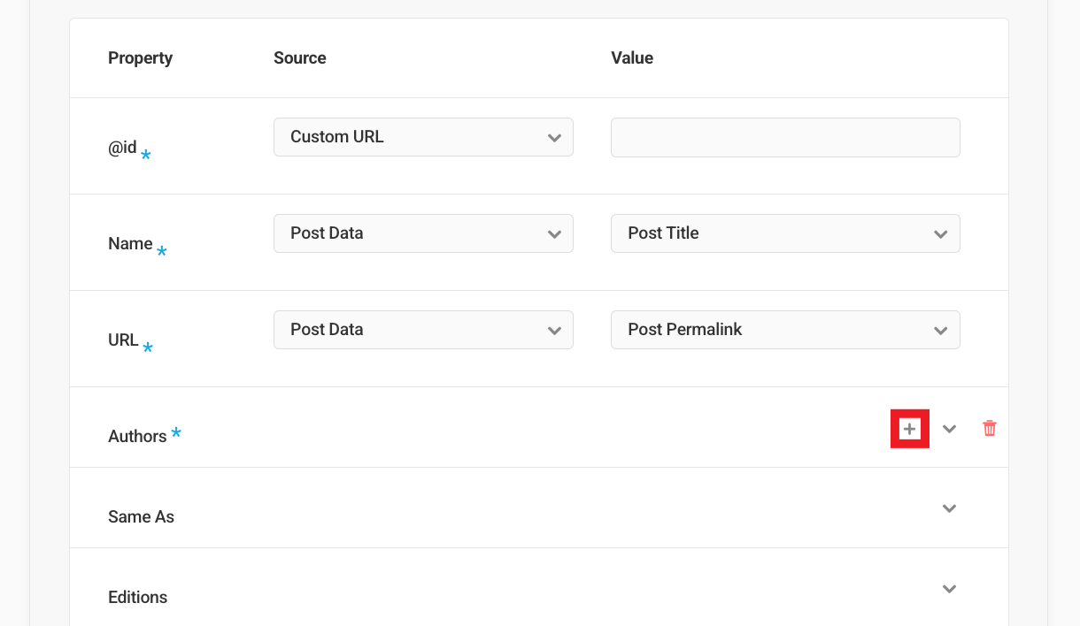
Task: Open the dropdown arrow on Custom URL selector
Action: tap(555, 137)
